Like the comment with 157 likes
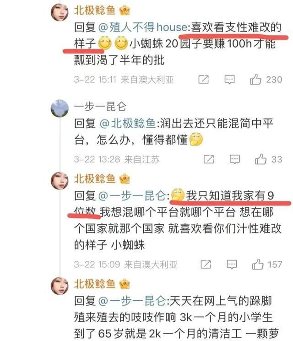Viewport: 293px width, 341px height. pyautogui.click(x=258, y=264)
